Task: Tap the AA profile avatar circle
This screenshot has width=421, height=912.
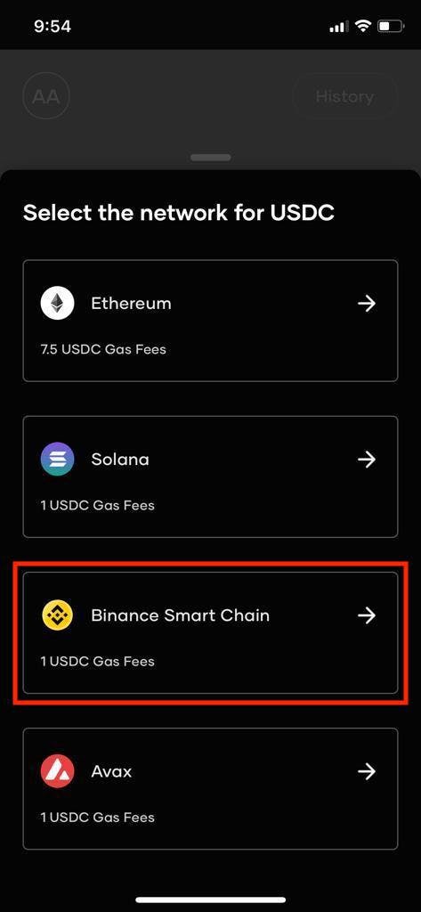Action: [46, 96]
